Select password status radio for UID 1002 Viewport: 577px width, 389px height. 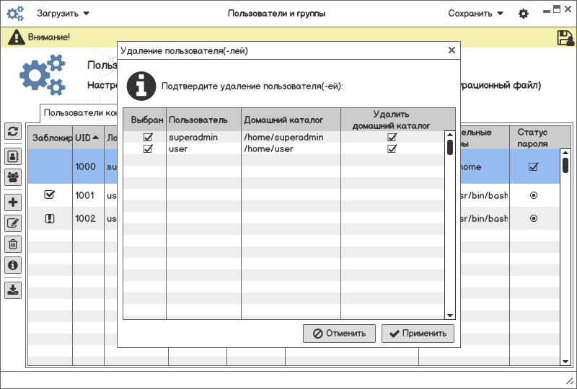[534, 218]
